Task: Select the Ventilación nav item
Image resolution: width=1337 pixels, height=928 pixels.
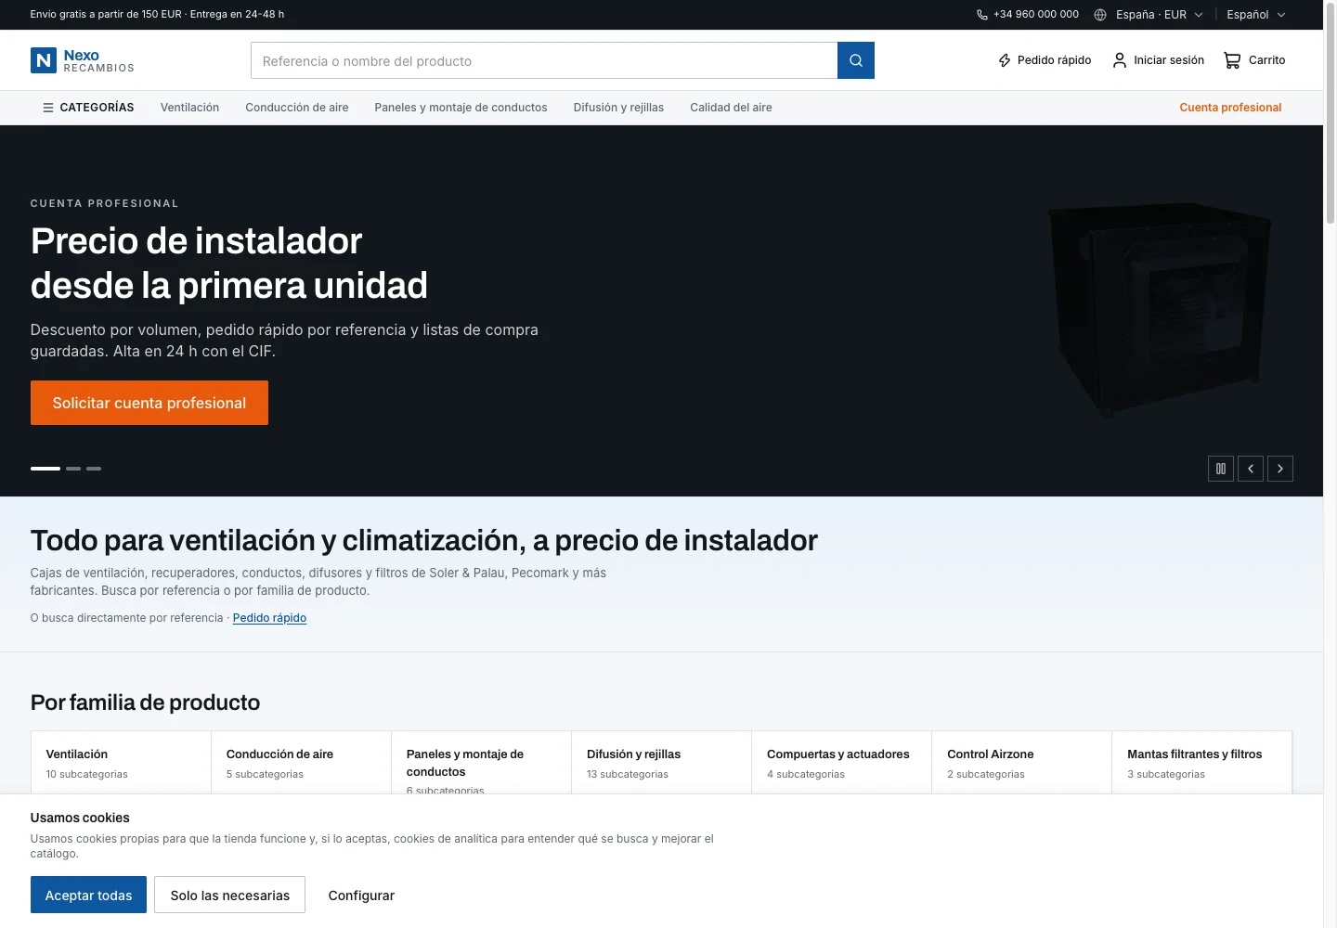Action: 189,108
